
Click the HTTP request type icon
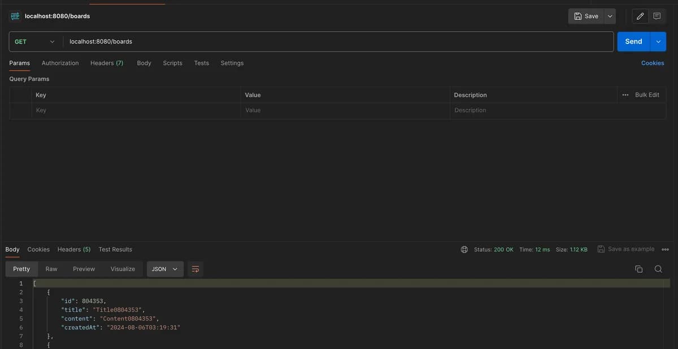point(15,16)
